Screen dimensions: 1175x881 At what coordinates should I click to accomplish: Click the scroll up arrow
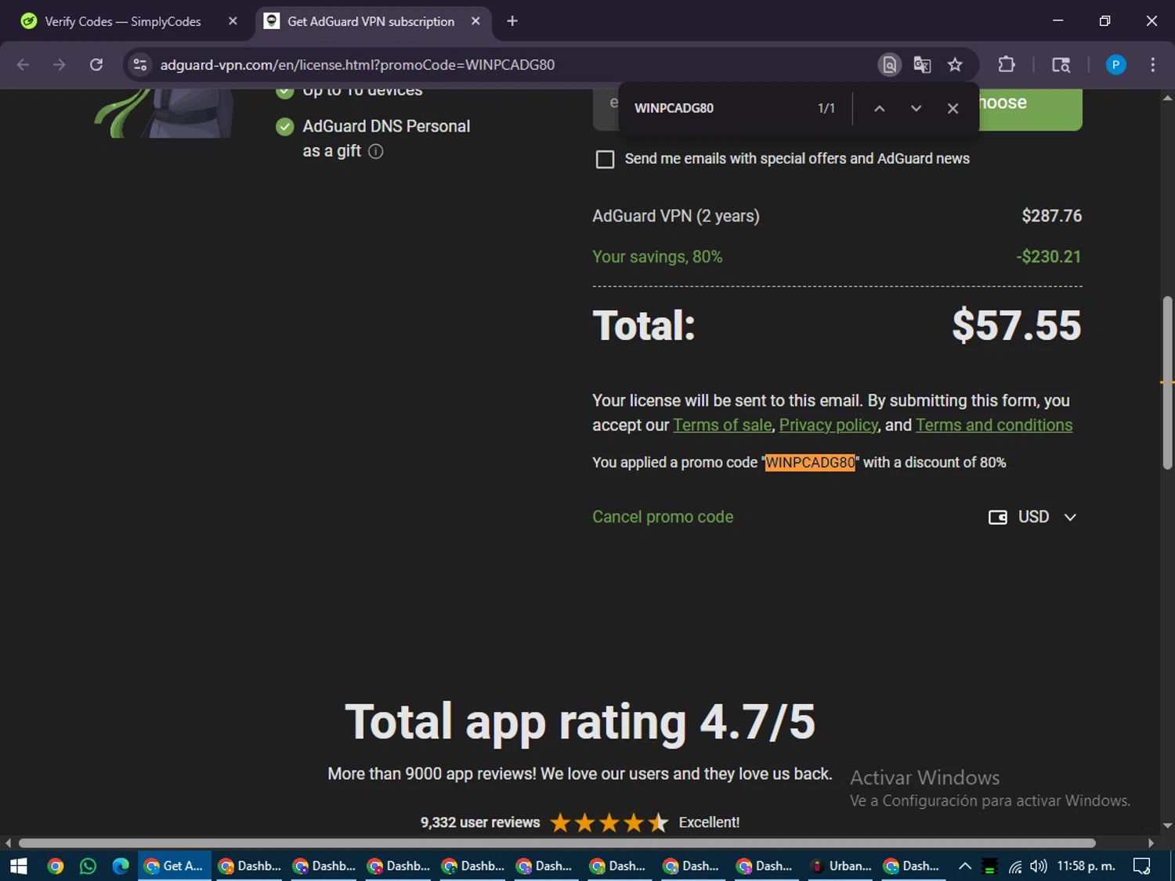coord(1167,98)
